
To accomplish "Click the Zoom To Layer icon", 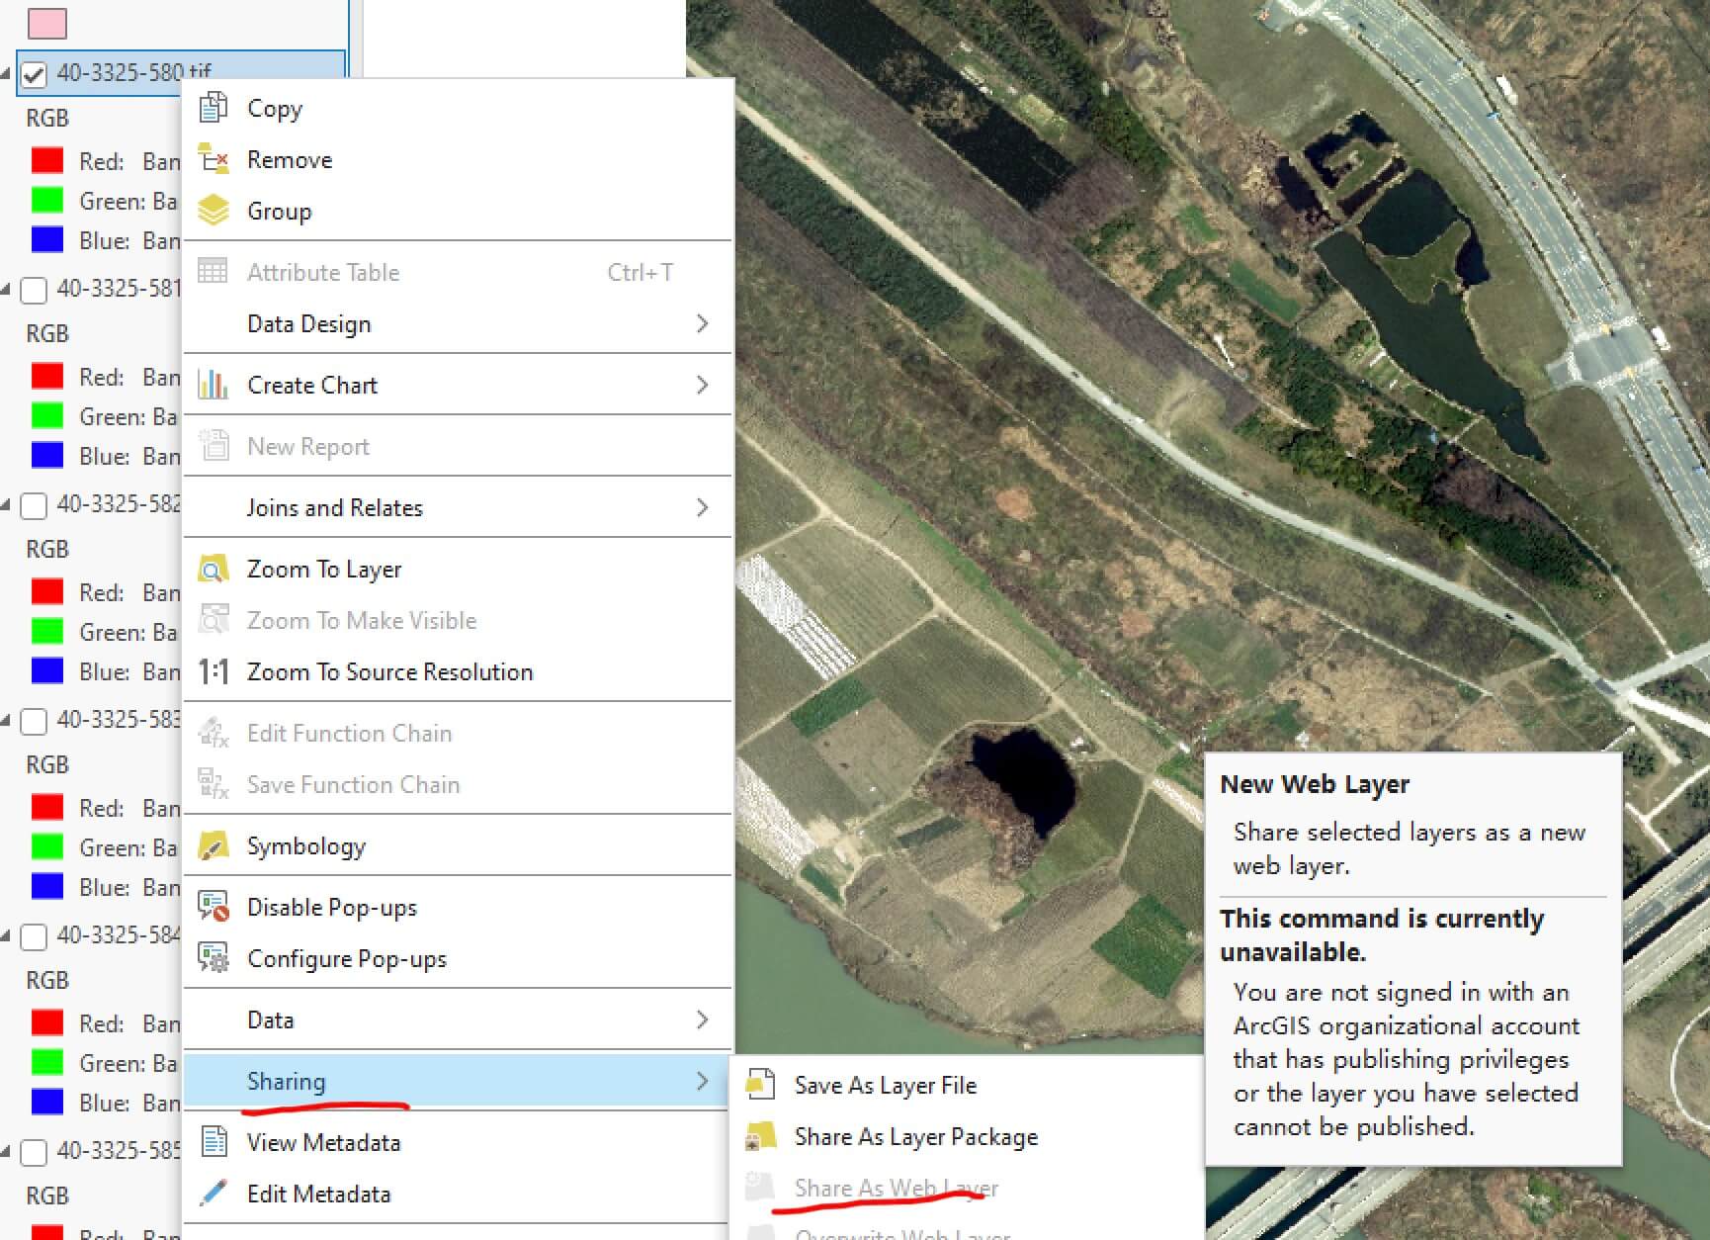I will point(213,569).
